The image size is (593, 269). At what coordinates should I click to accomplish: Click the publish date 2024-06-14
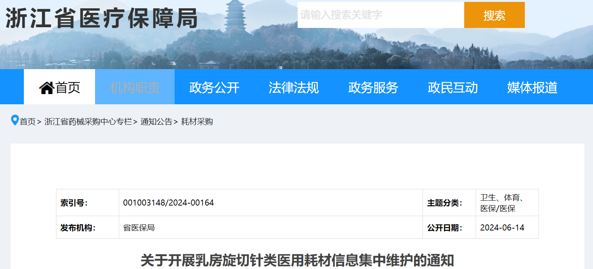click(x=502, y=227)
